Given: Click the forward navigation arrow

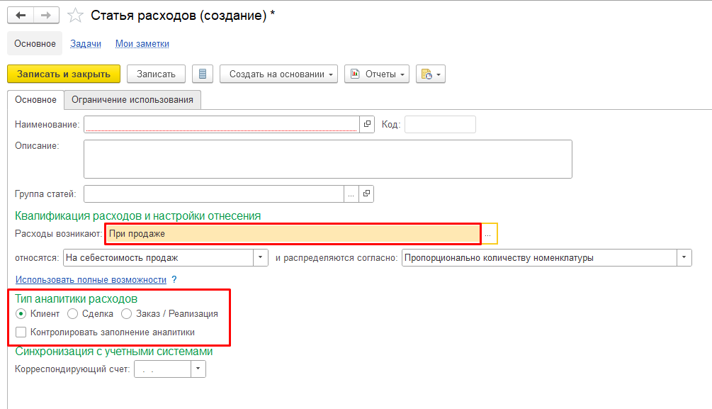Looking at the screenshot, I should tap(46, 15).
